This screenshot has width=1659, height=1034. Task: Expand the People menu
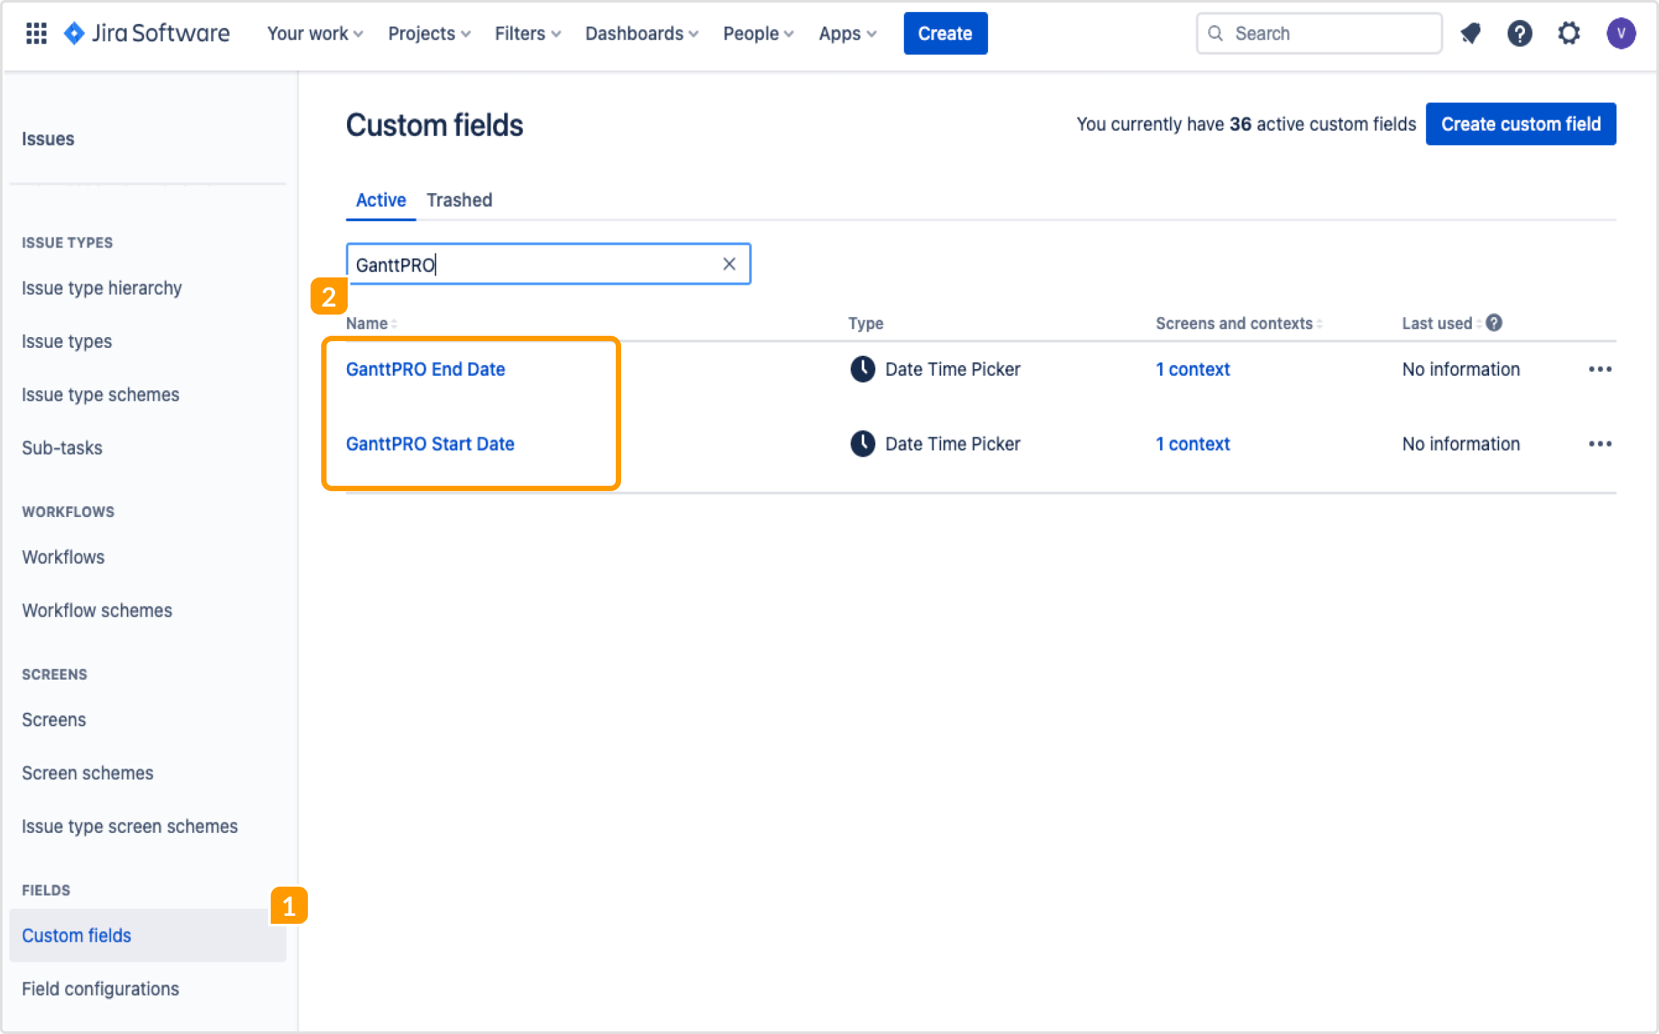[758, 33]
